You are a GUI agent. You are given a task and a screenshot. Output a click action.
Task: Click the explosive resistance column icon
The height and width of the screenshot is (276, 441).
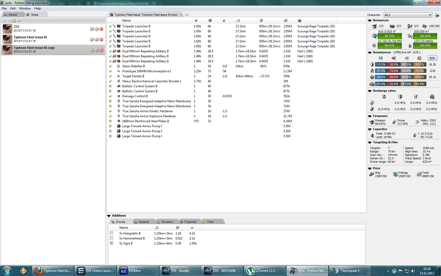click(419, 58)
